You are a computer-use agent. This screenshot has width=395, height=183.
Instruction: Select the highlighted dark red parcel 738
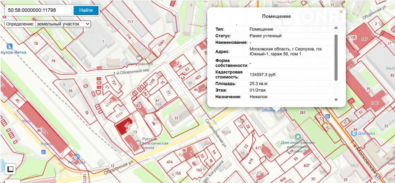[124, 127]
